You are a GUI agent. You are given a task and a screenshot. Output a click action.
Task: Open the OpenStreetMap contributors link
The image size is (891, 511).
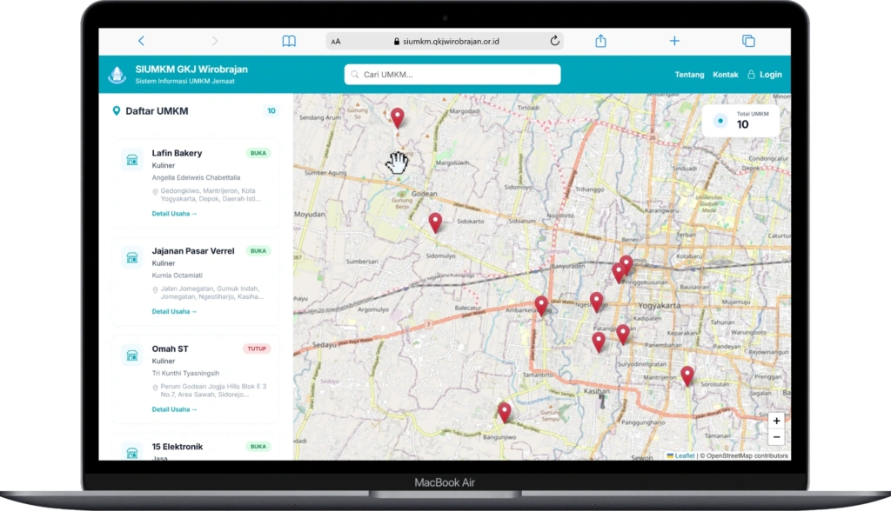pos(747,455)
